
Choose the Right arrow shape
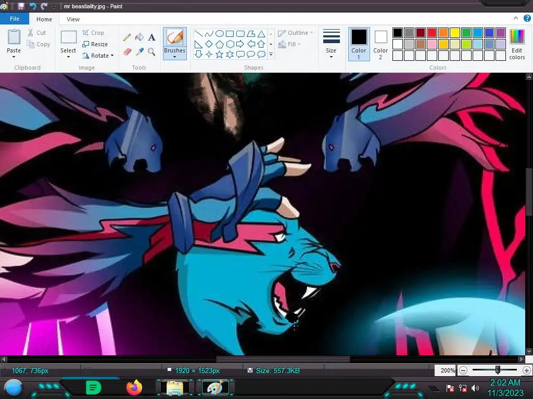coord(240,44)
